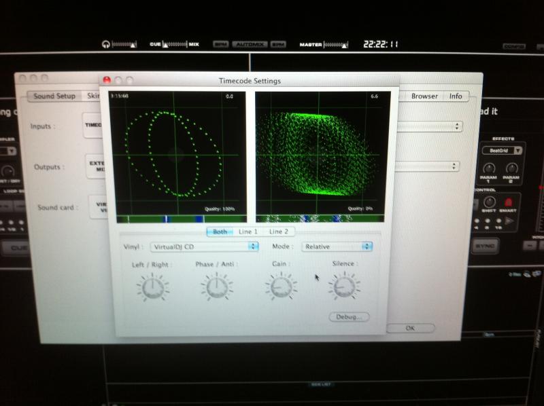Click the headphone volume icon in the top bar
The width and height of the screenshot is (544, 406).
pos(106,44)
